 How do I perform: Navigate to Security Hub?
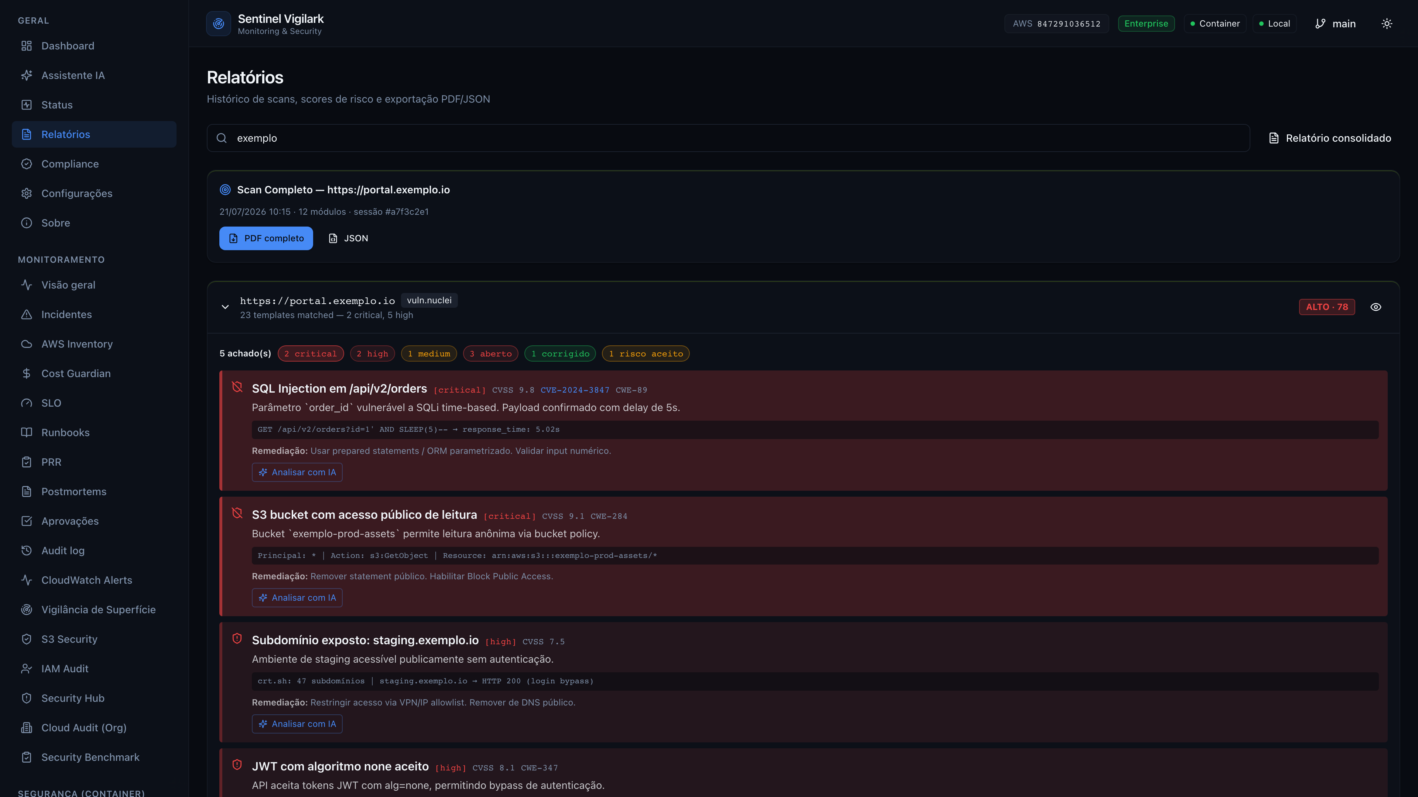tap(94, 698)
